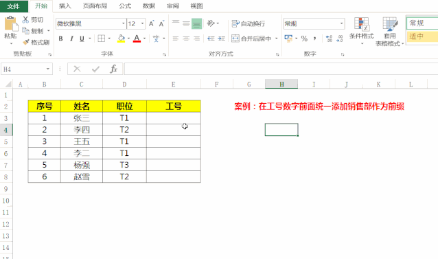Select the 常规 cell style
The height and width of the screenshot is (259, 438).
tap(422, 23)
